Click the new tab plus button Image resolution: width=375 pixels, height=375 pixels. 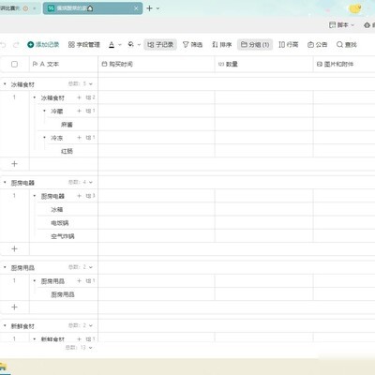[149, 8]
